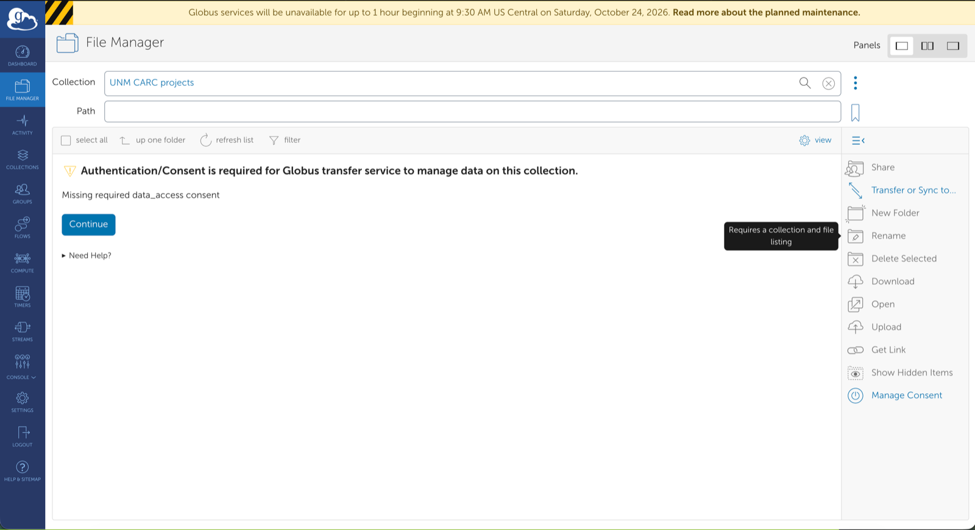Image resolution: width=975 pixels, height=530 pixels.
Task: Expand the Console sidebar menu
Action: click(23, 367)
